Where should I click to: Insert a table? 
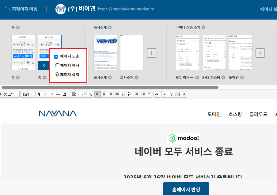pyautogui.click(x=177, y=94)
